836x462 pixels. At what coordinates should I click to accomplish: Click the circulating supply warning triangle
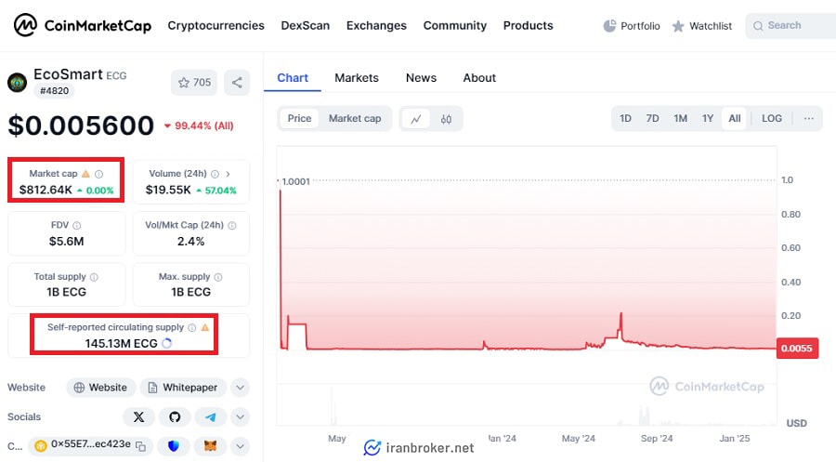204,327
